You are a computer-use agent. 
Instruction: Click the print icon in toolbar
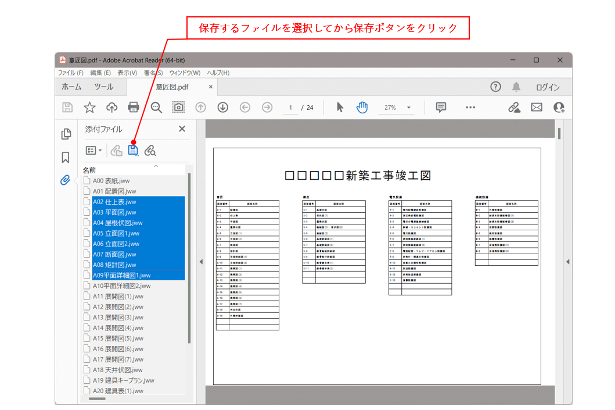point(134,108)
